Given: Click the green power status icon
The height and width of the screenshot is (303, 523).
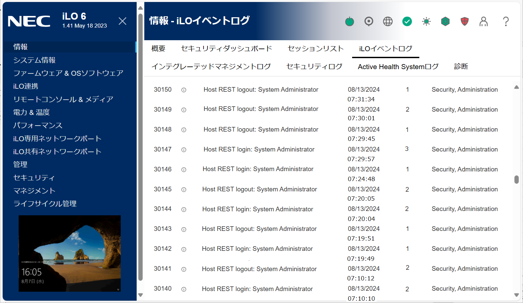Looking at the screenshot, I should point(349,22).
